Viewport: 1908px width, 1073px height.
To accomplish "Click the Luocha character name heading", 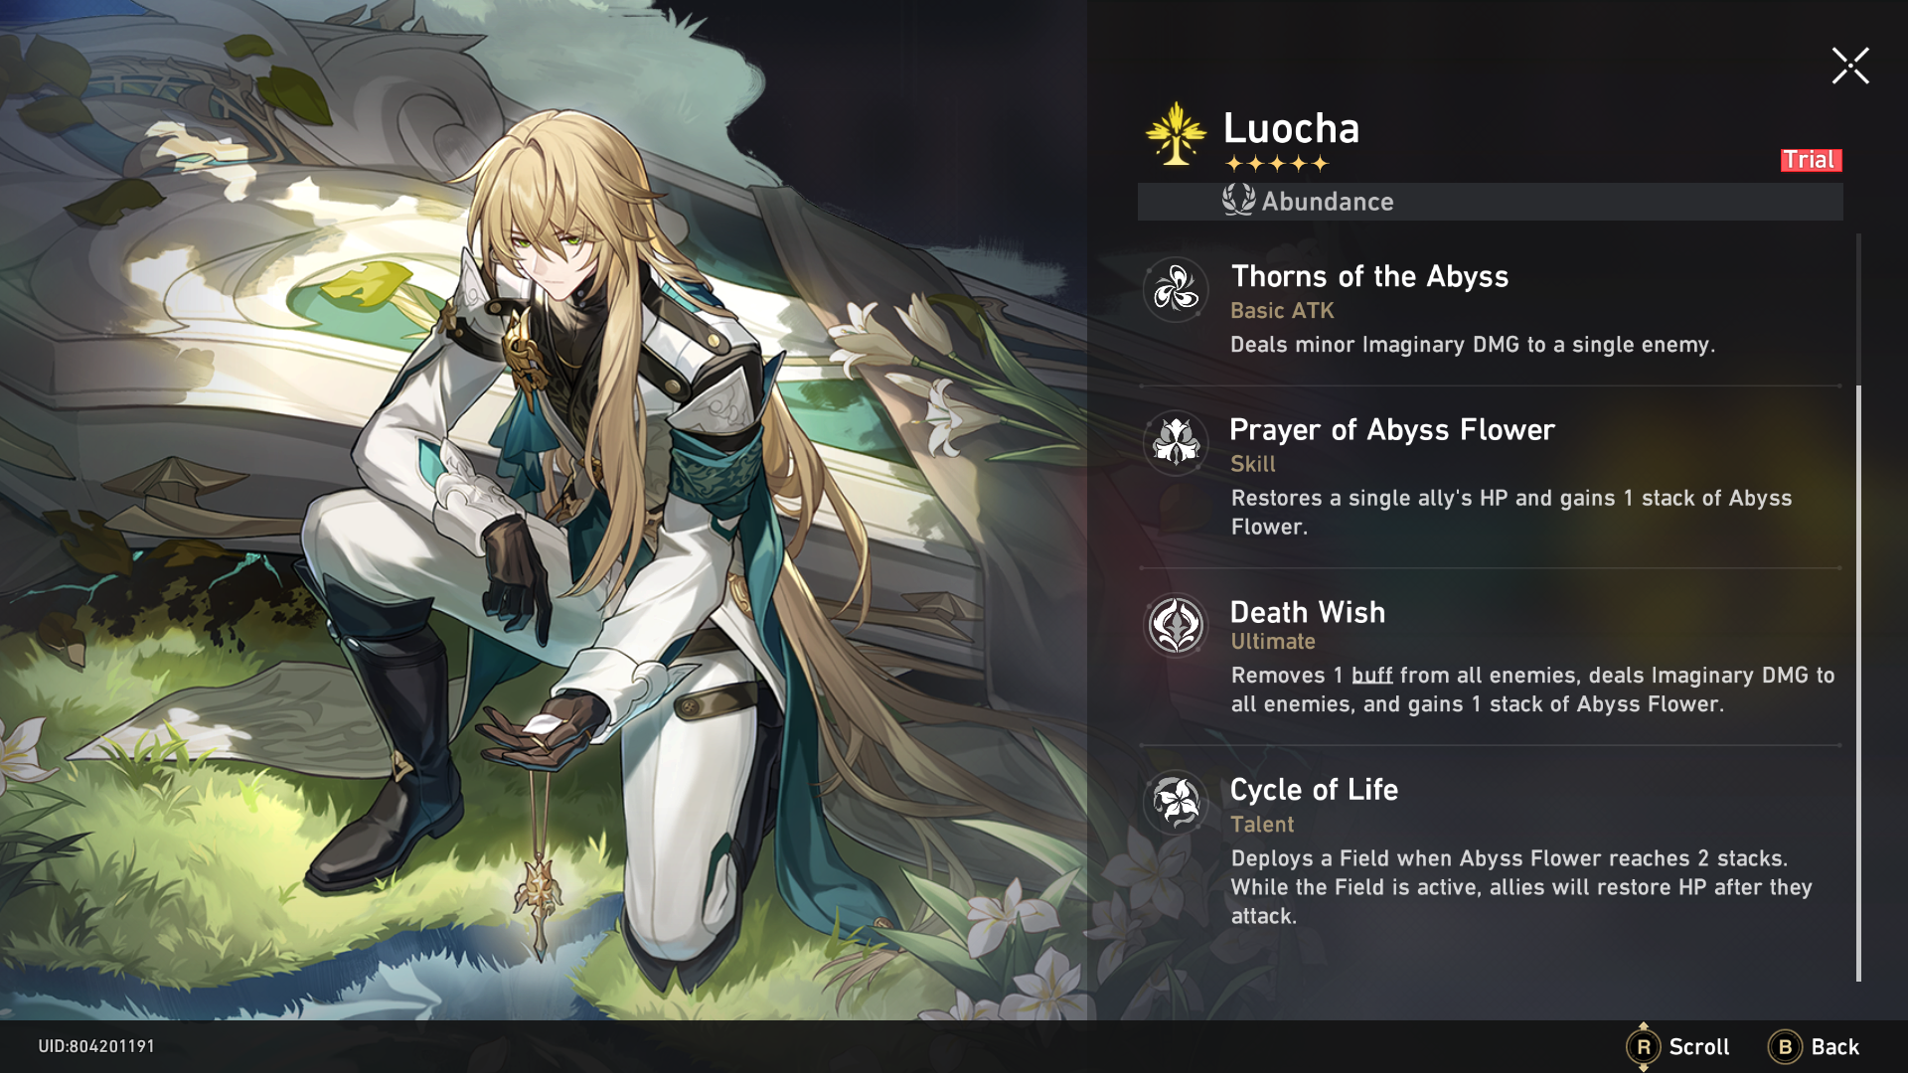I will [1291, 128].
